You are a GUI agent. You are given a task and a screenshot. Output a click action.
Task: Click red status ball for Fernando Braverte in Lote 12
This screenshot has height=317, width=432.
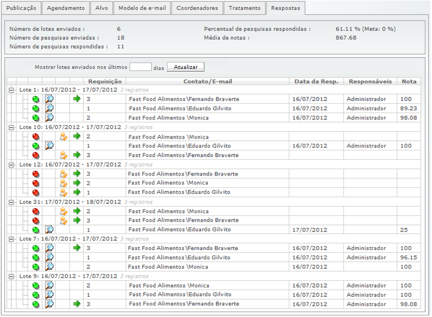36,174
